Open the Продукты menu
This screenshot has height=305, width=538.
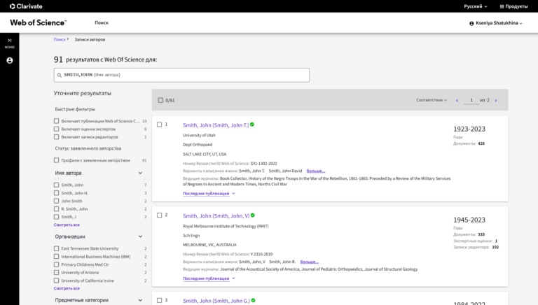513,6
